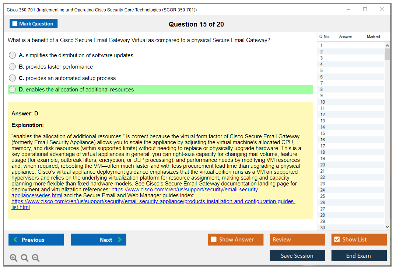396x271 pixels.
Task: Click the zoom out magnifier icon
Action: pyautogui.click(x=36, y=258)
